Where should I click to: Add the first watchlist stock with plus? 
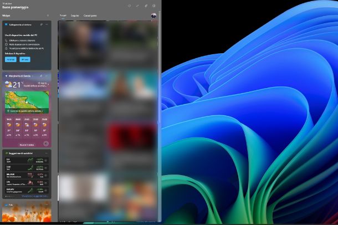click(45, 160)
